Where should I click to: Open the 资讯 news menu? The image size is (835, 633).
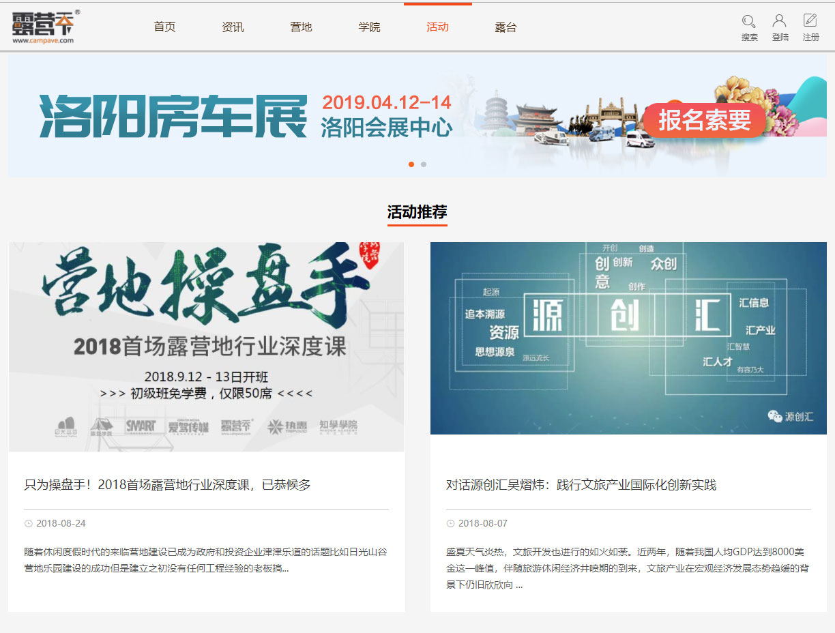click(x=233, y=27)
